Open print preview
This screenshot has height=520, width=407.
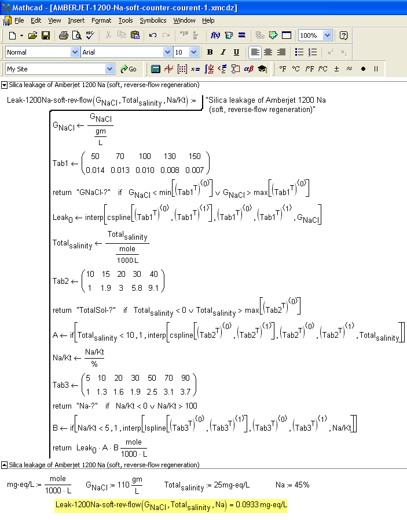coord(76,35)
